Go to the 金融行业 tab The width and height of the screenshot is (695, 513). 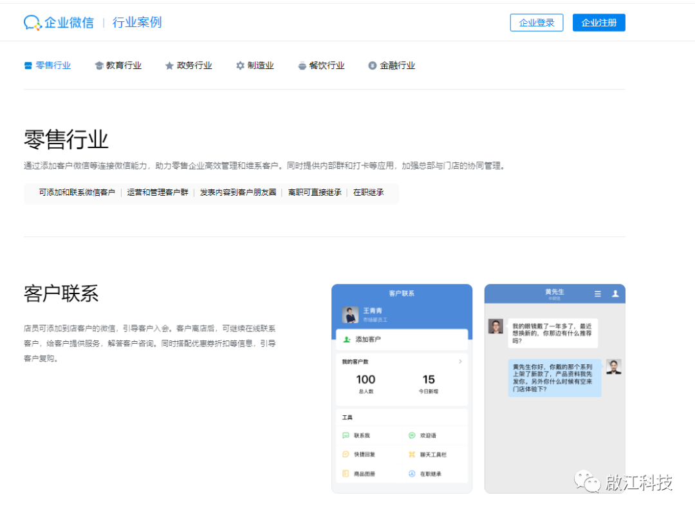[x=391, y=66]
